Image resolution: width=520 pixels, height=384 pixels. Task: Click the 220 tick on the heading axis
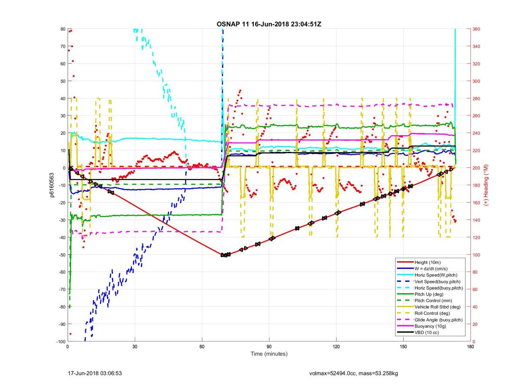pyautogui.click(x=477, y=151)
